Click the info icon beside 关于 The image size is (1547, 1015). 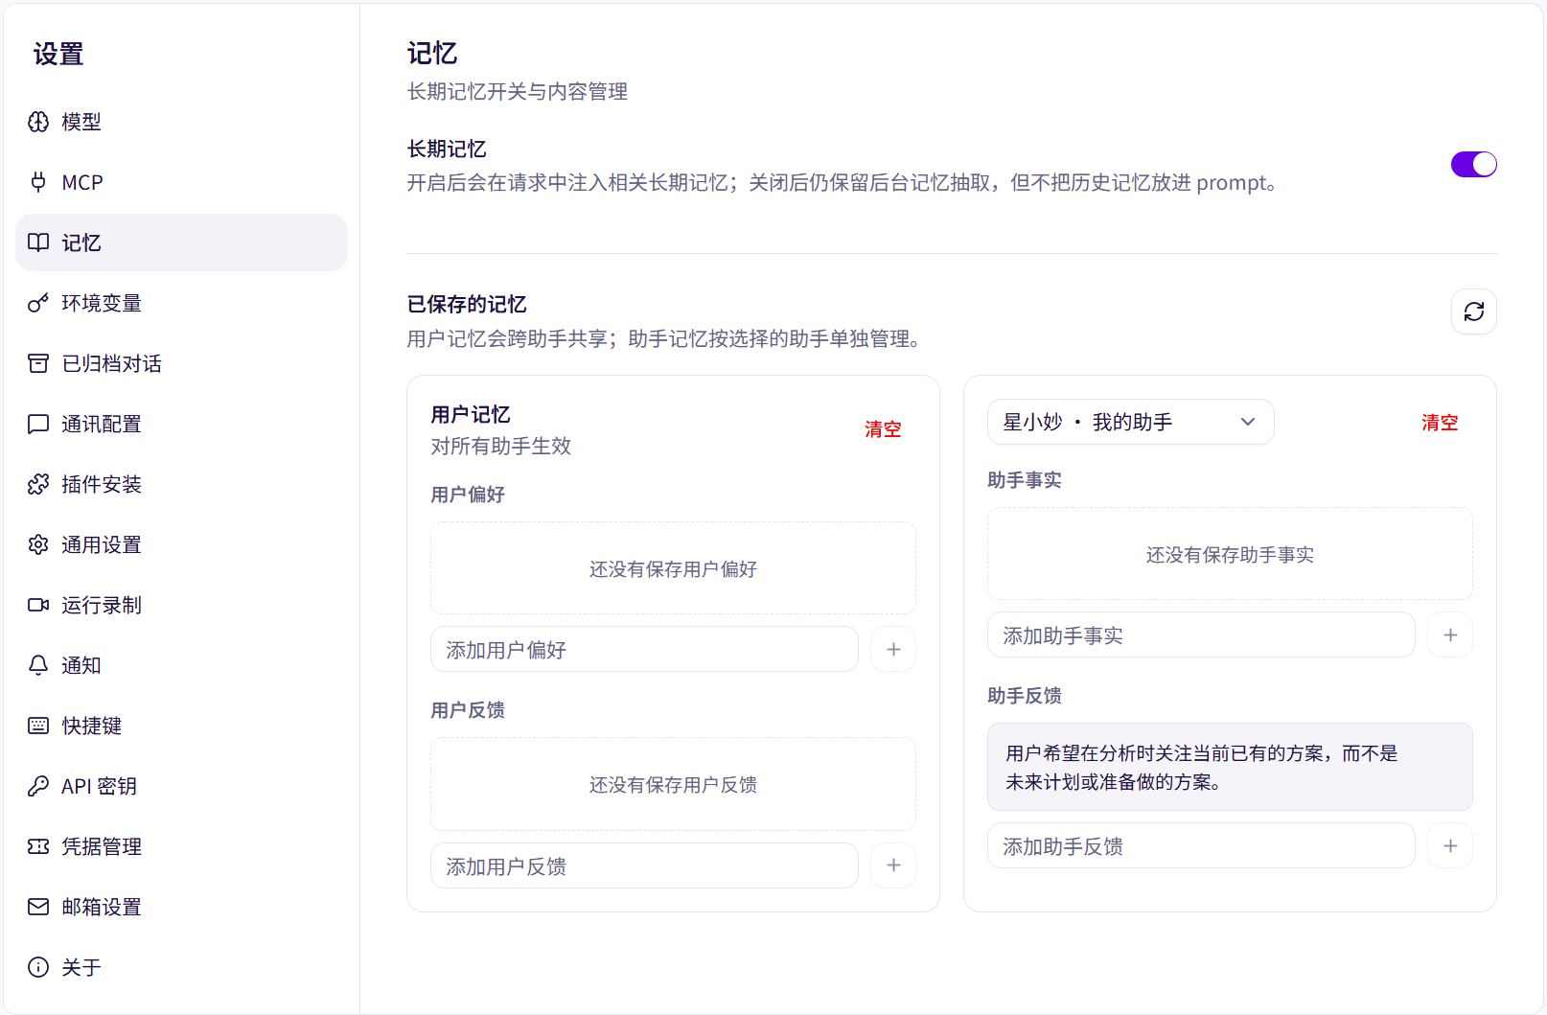pyautogui.click(x=38, y=967)
